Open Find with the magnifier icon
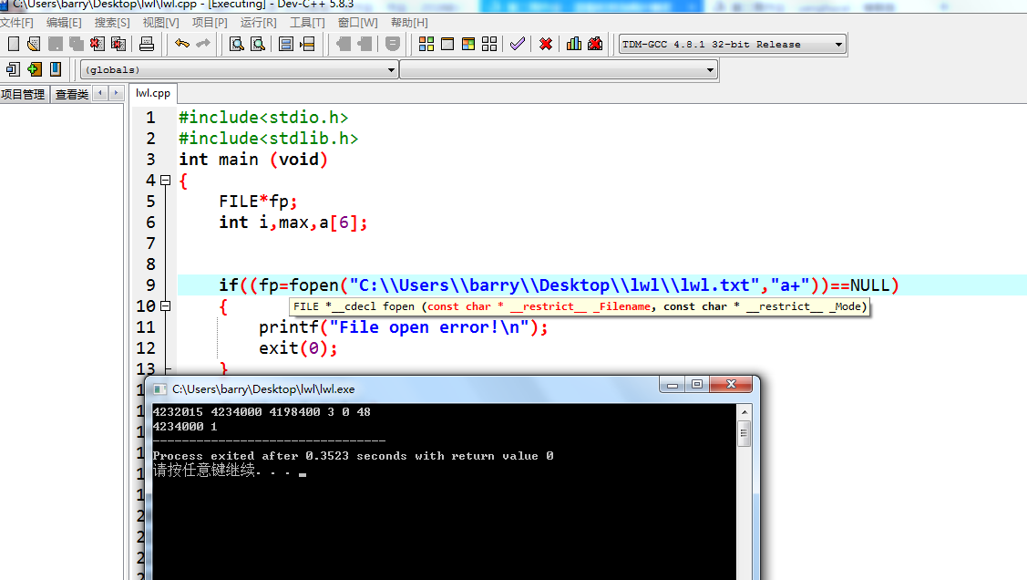 coord(236,44)
